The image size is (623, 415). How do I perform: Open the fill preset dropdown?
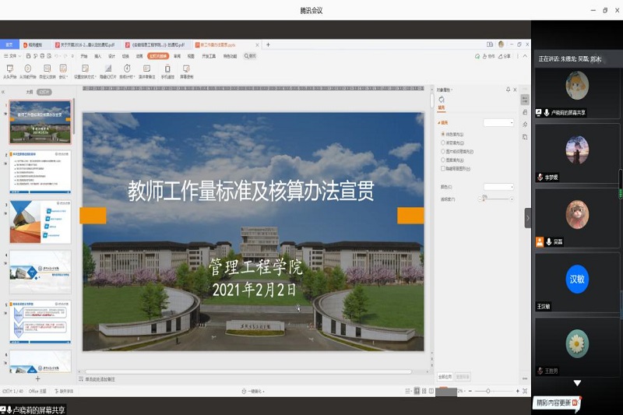click(498, 122)
